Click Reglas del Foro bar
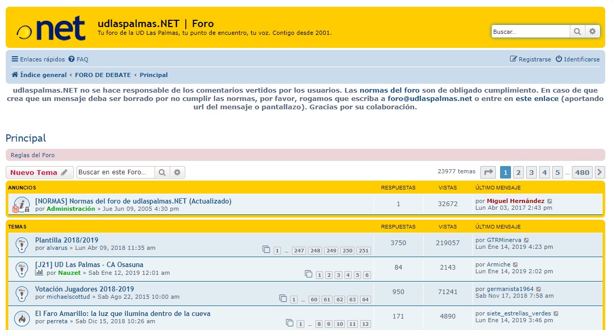Viewport: 613px width, 330px height. click(305, 155)
